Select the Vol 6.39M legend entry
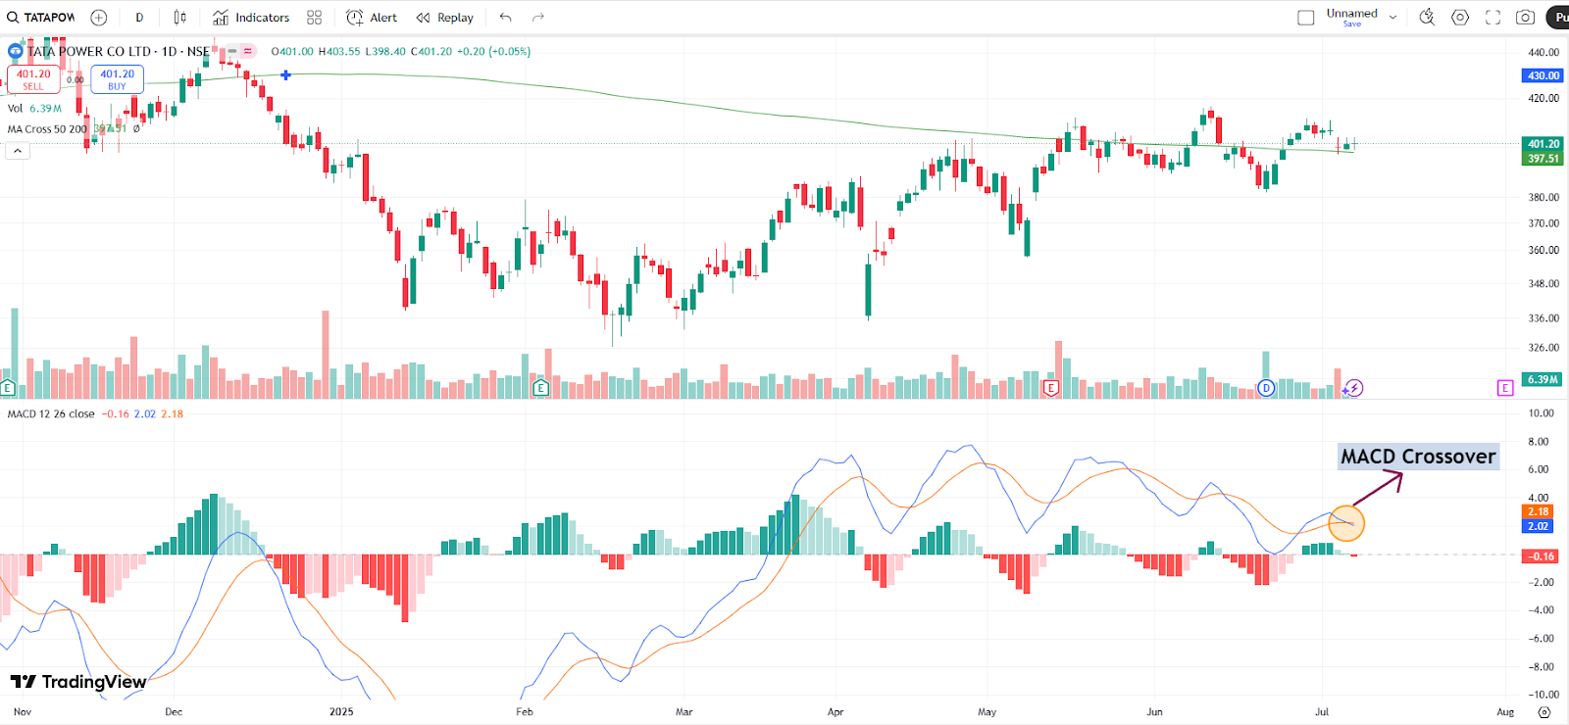1569x725 pixels. point(34,109)
